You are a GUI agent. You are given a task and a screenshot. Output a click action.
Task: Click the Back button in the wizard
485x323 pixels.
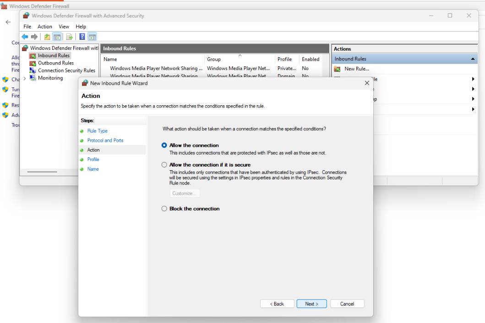pos(277,304)
